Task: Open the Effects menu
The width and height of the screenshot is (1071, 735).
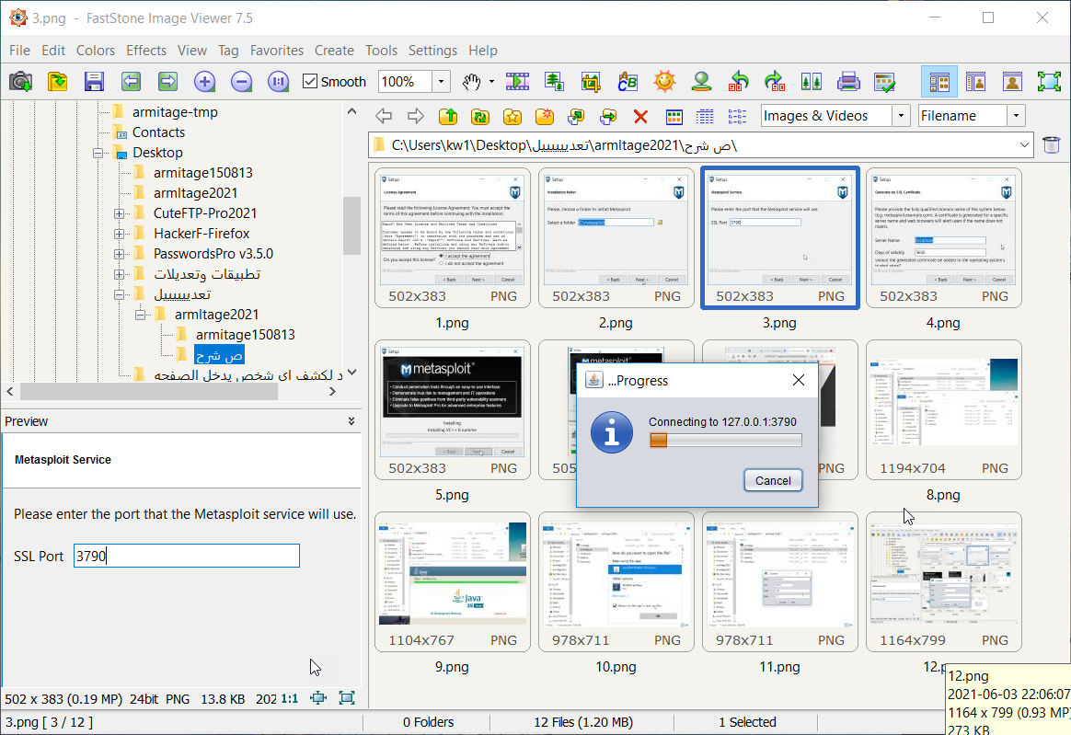Action: tap(146, 51)
